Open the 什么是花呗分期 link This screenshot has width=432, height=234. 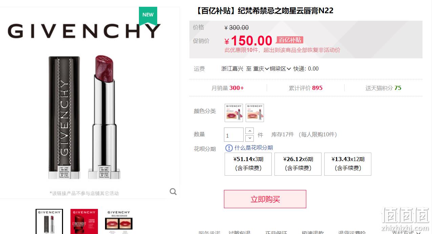click(253, 148)
